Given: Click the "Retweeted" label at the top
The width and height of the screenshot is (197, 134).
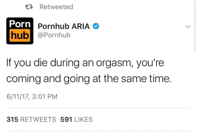Looking at the screenshot, I should tap(56, 7).
